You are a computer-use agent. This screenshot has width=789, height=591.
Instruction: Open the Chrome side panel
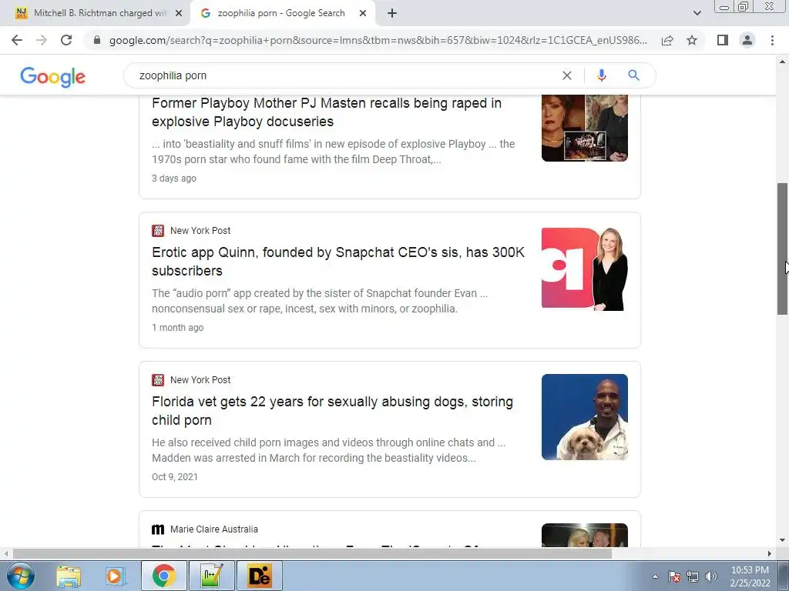tap(723, 40)
